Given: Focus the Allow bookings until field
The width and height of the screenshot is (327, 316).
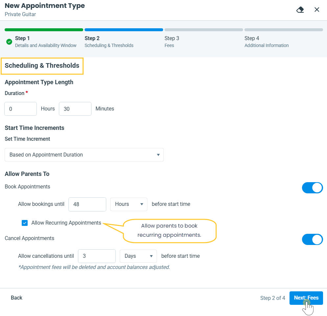Looking at the screenshot, I should pyautogui.click(x=87, y=204).
